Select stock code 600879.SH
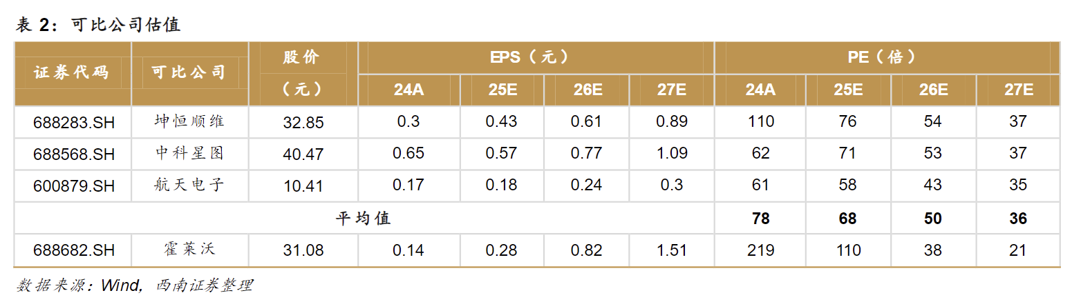The image size is (1081, 302). pos(73,185)
